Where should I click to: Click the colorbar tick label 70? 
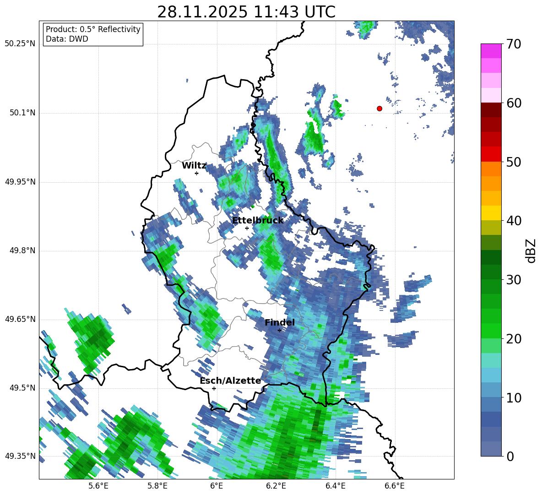click(x=514, y=44)
